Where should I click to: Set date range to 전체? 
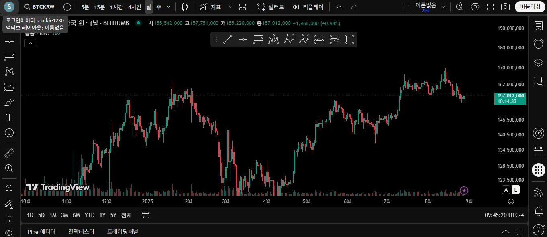[x=127, y=215]
